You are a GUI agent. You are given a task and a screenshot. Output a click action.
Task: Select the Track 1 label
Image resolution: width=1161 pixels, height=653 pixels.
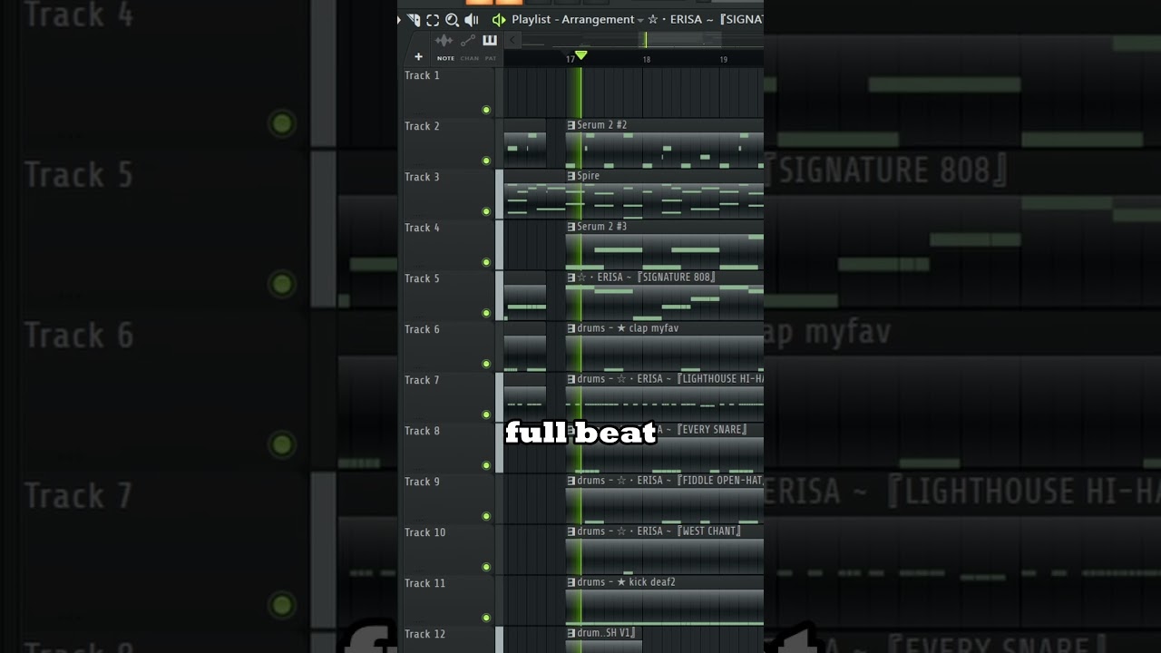pos(422,75)
